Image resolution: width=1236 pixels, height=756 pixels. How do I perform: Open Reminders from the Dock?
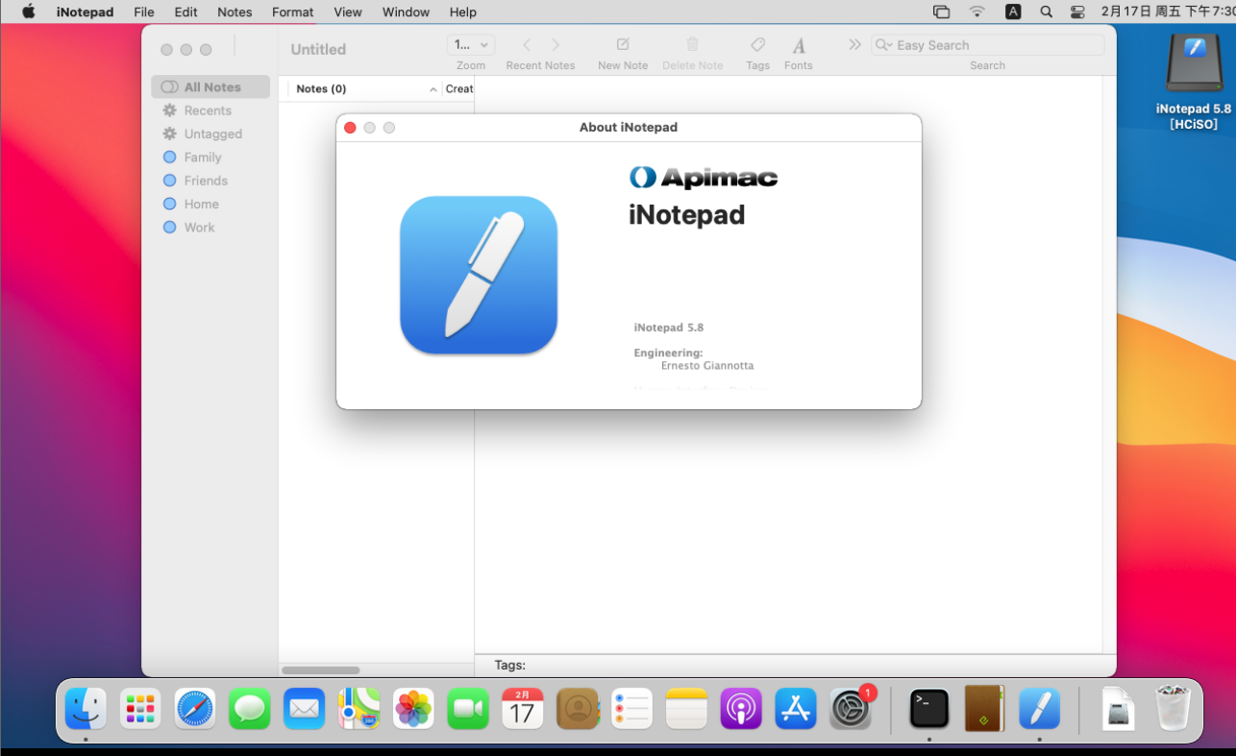pyautogui.click(x=632, y=710)
